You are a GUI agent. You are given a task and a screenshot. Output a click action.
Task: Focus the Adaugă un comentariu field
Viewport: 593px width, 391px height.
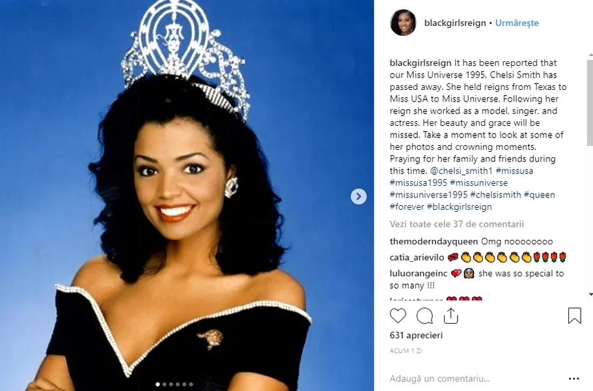pyautogui.click(x=439, y=379)
